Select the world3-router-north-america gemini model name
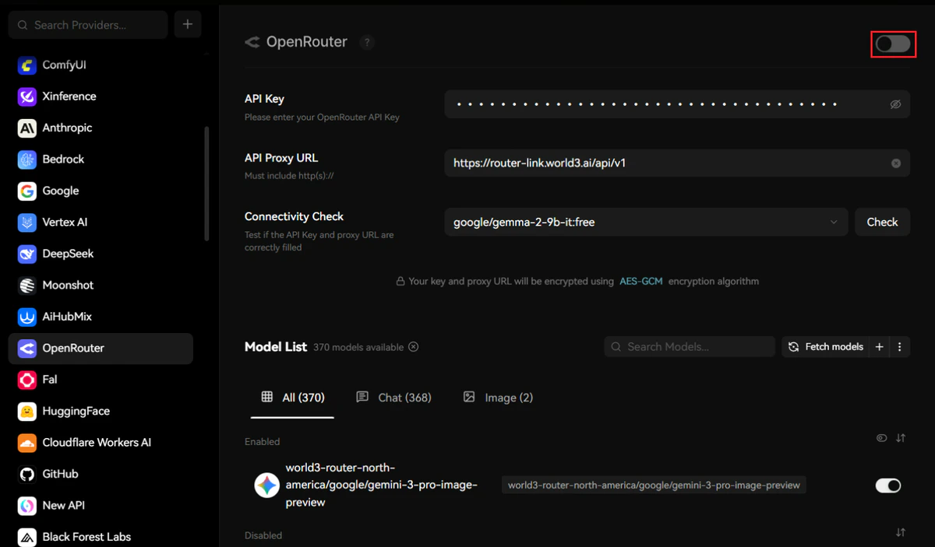The image size is (935, 547). pyautogui.click(x=382, y=486)
